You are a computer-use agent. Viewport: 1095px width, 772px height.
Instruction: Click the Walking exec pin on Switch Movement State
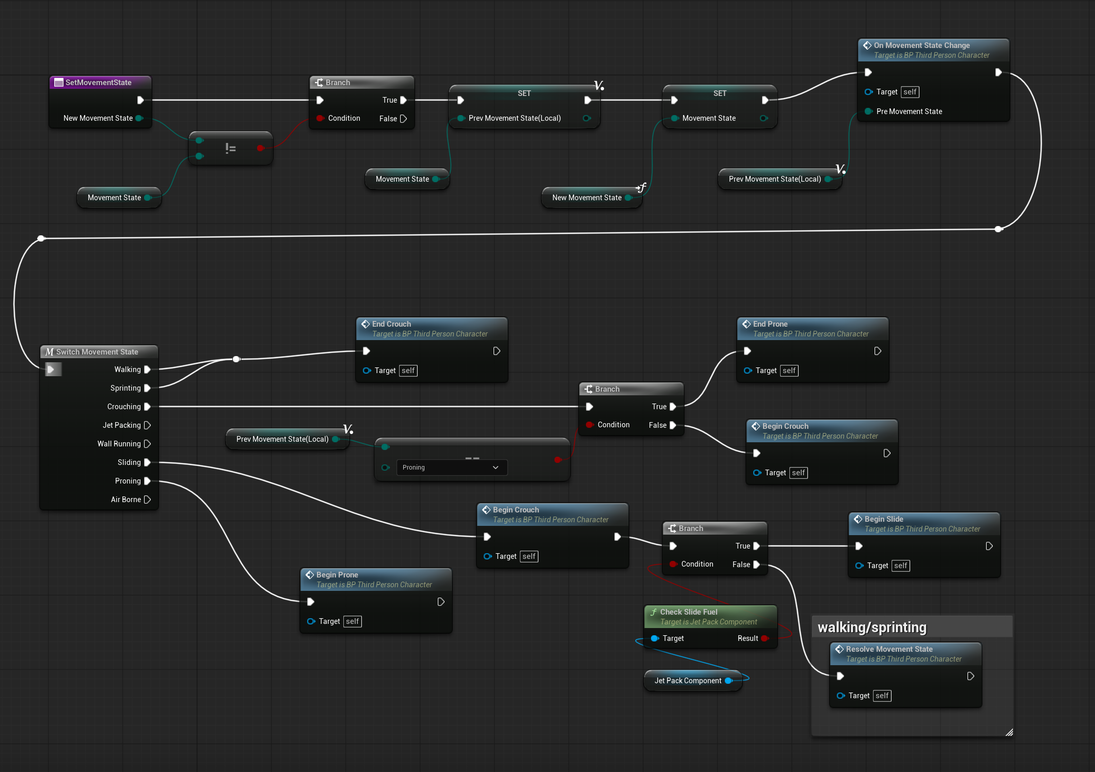147,369
